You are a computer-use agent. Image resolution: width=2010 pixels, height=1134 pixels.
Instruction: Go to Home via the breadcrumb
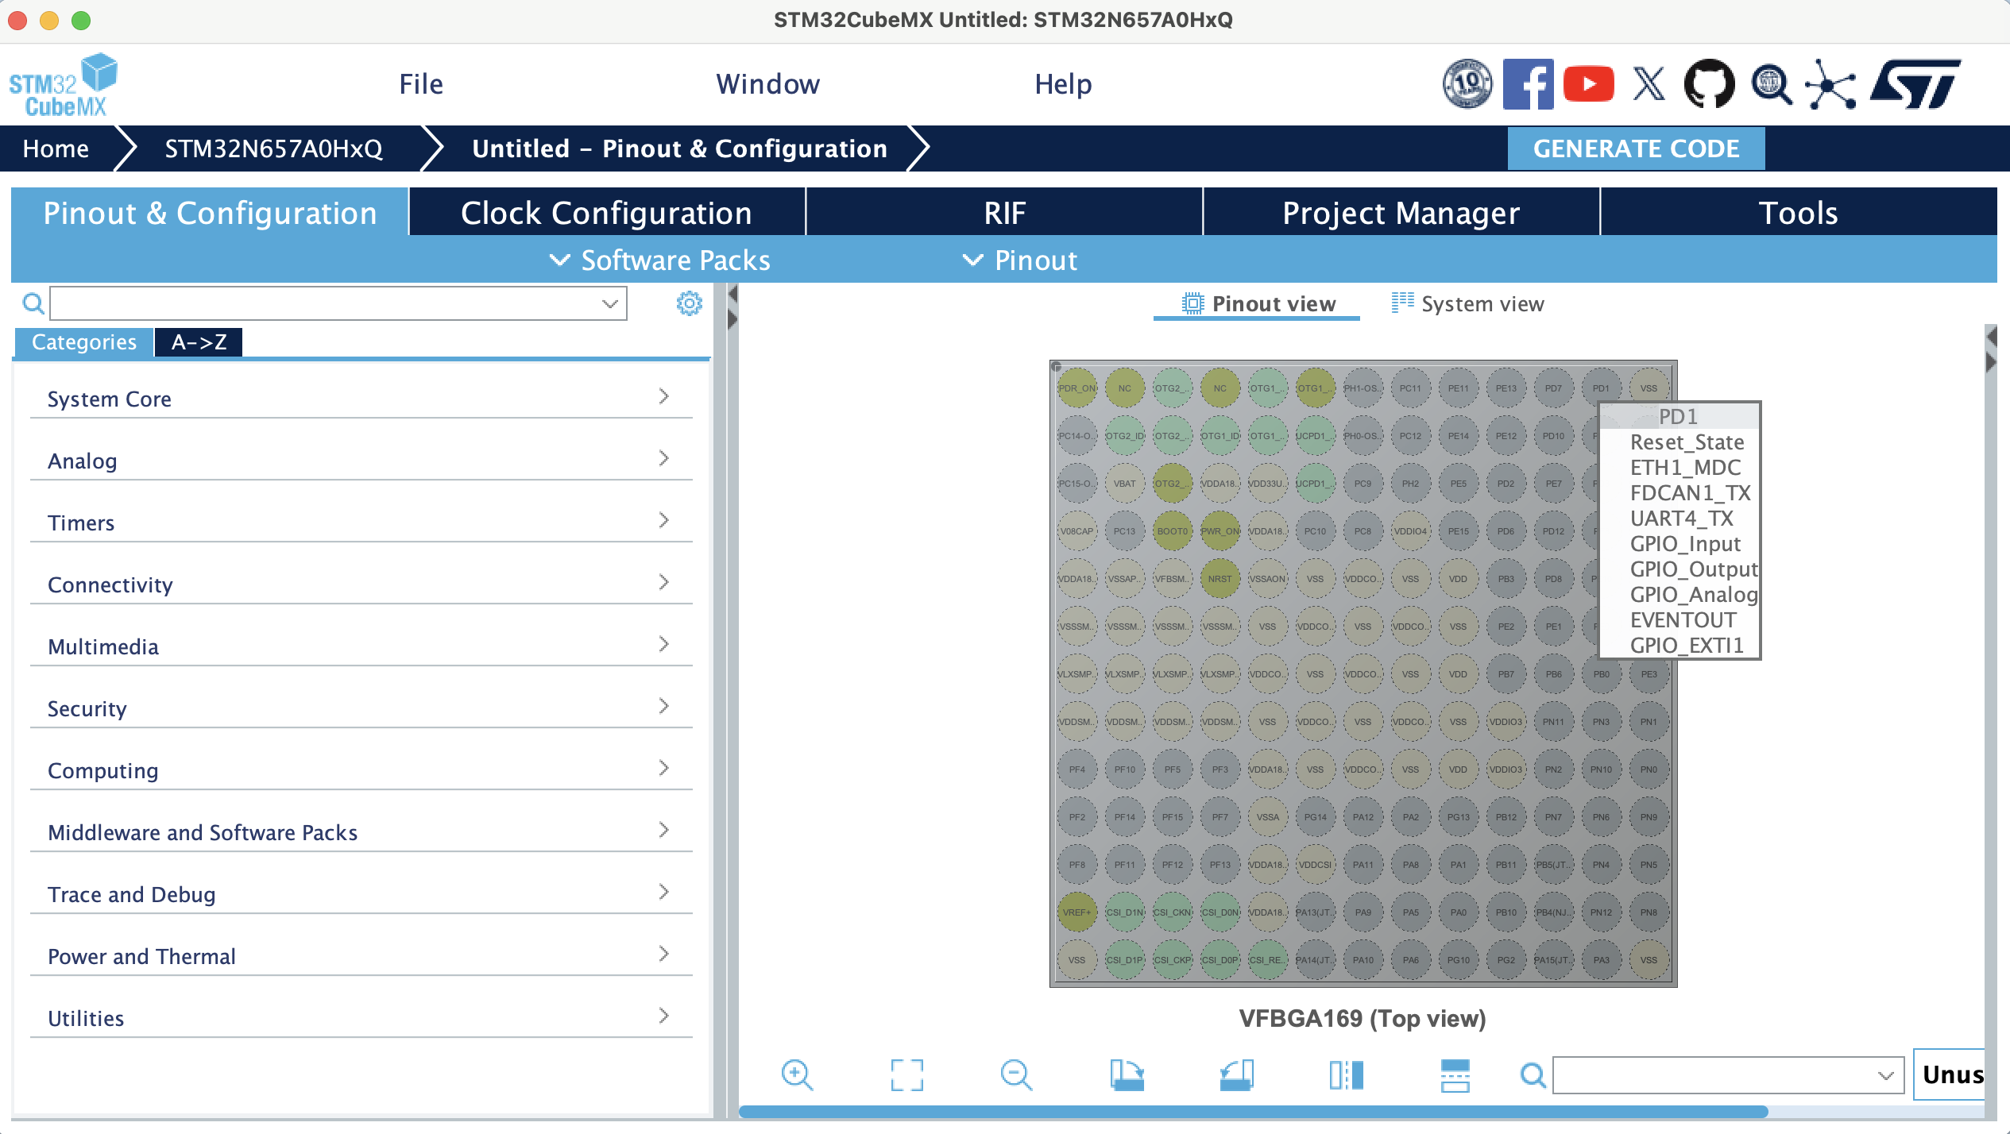coord(56,148)
